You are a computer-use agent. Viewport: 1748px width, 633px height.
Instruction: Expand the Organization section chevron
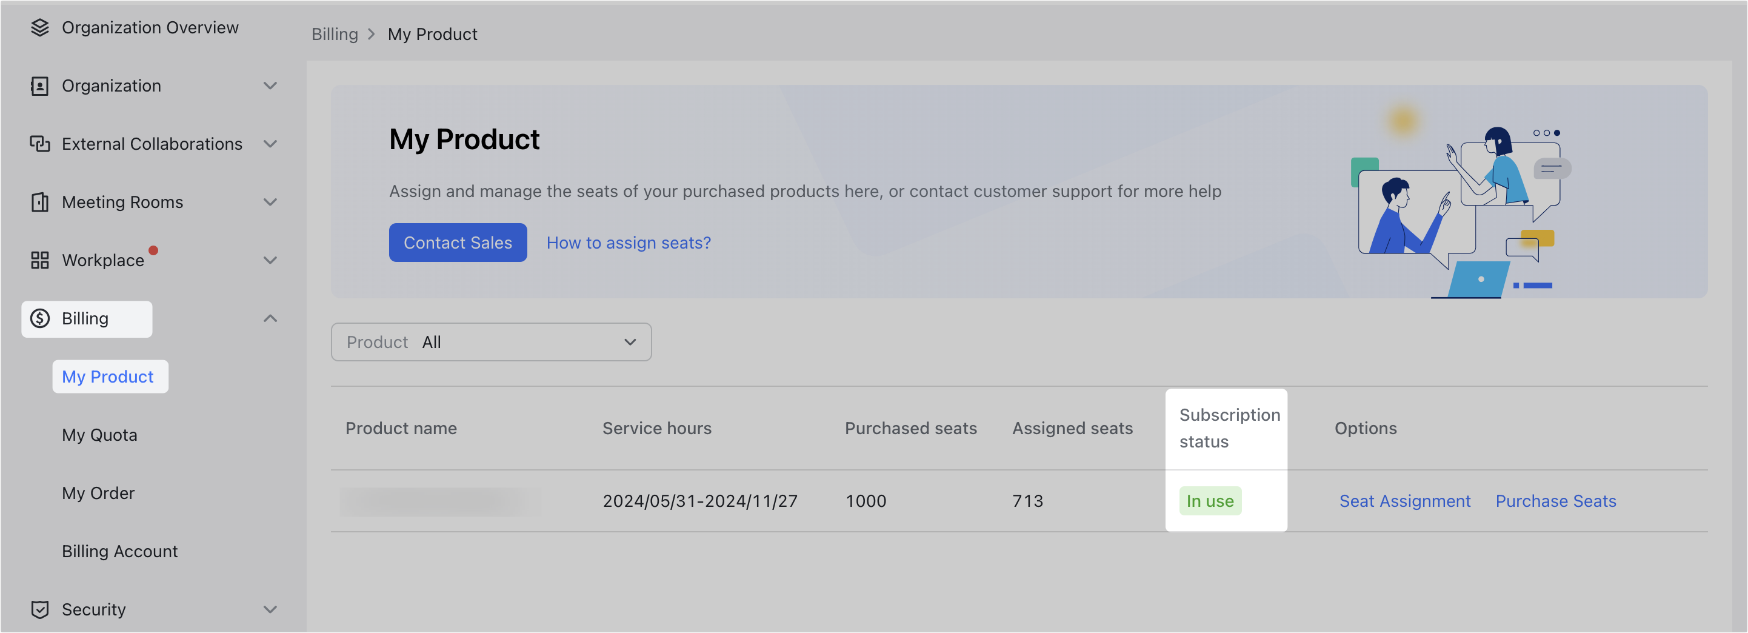pos(270,86)
